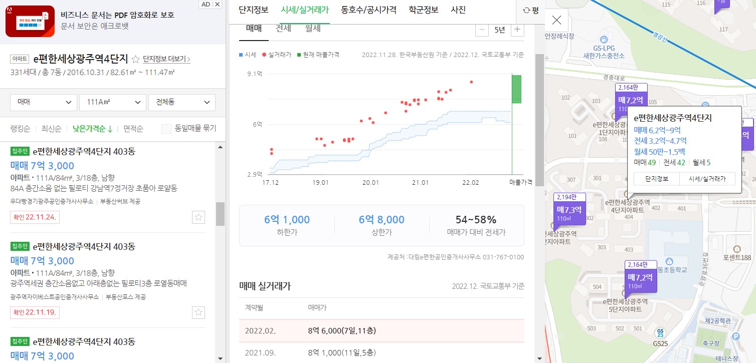756x363 pixels.
Task: Open first e편한세상광주역4단지 403동 listing title
Action: (x=84, y=151)
